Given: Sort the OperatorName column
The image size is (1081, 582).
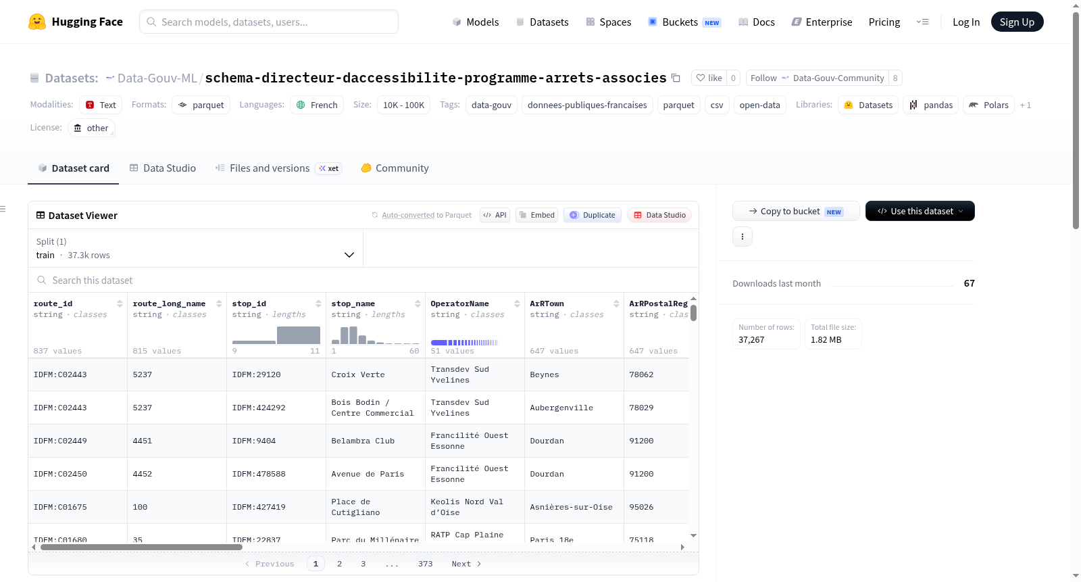Looking at the screenshot, I should point(517,304).
